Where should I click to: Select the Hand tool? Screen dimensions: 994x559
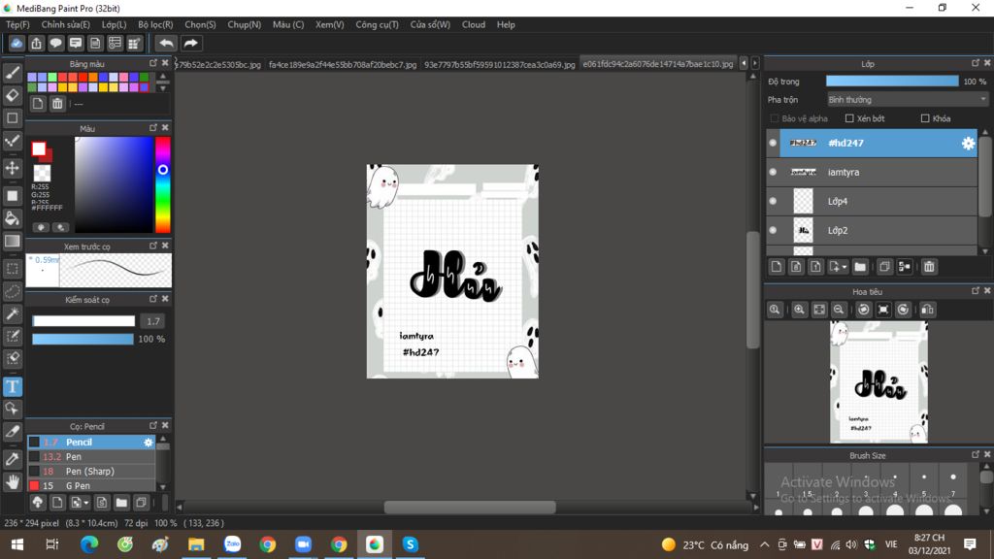12,481
